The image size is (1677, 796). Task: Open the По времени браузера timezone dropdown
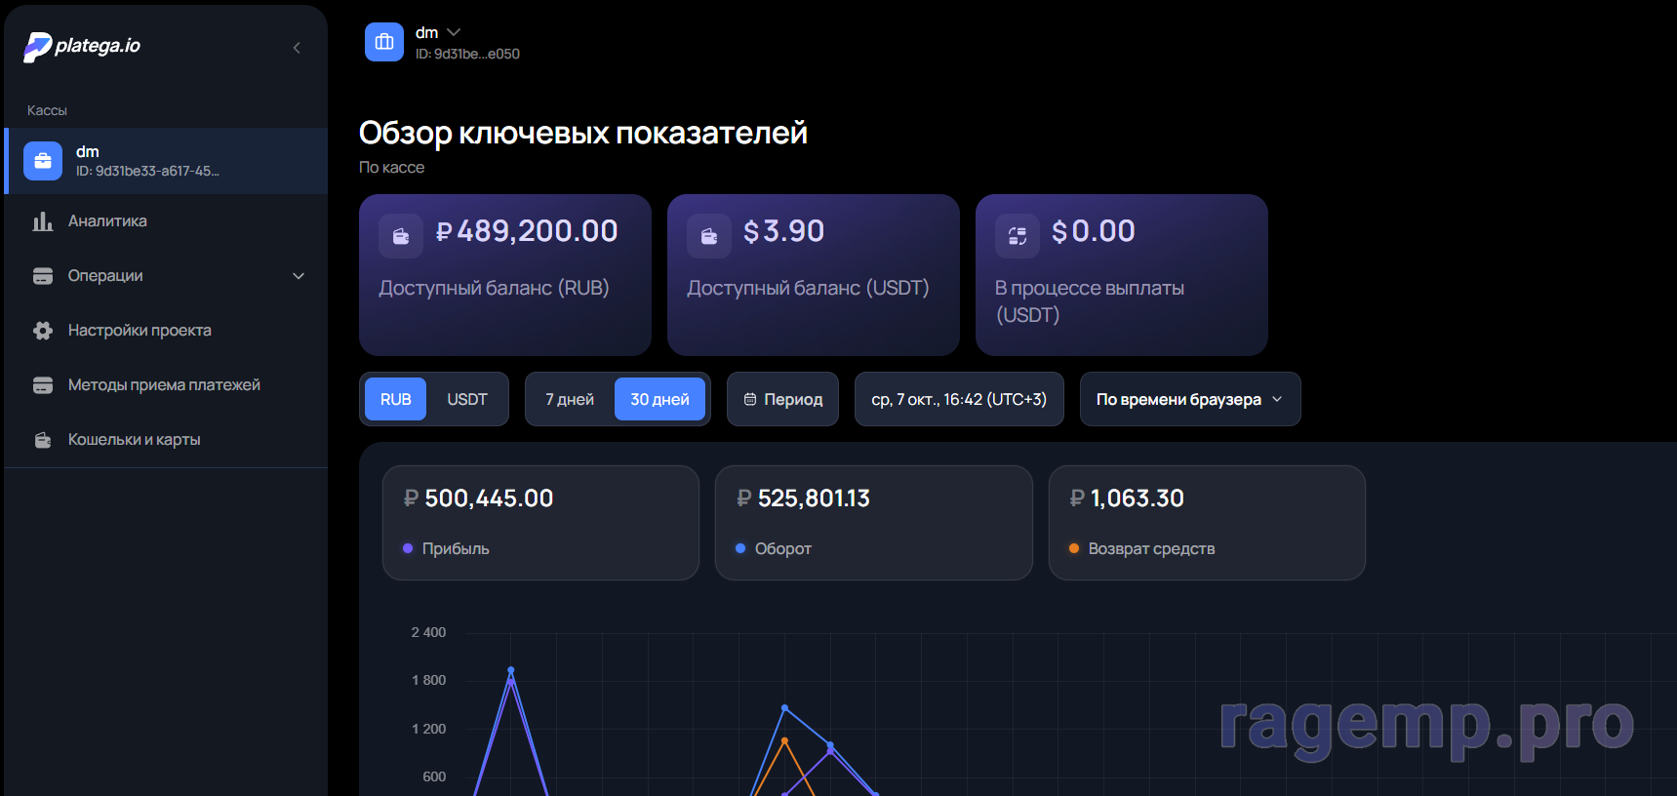(1190, 399)
